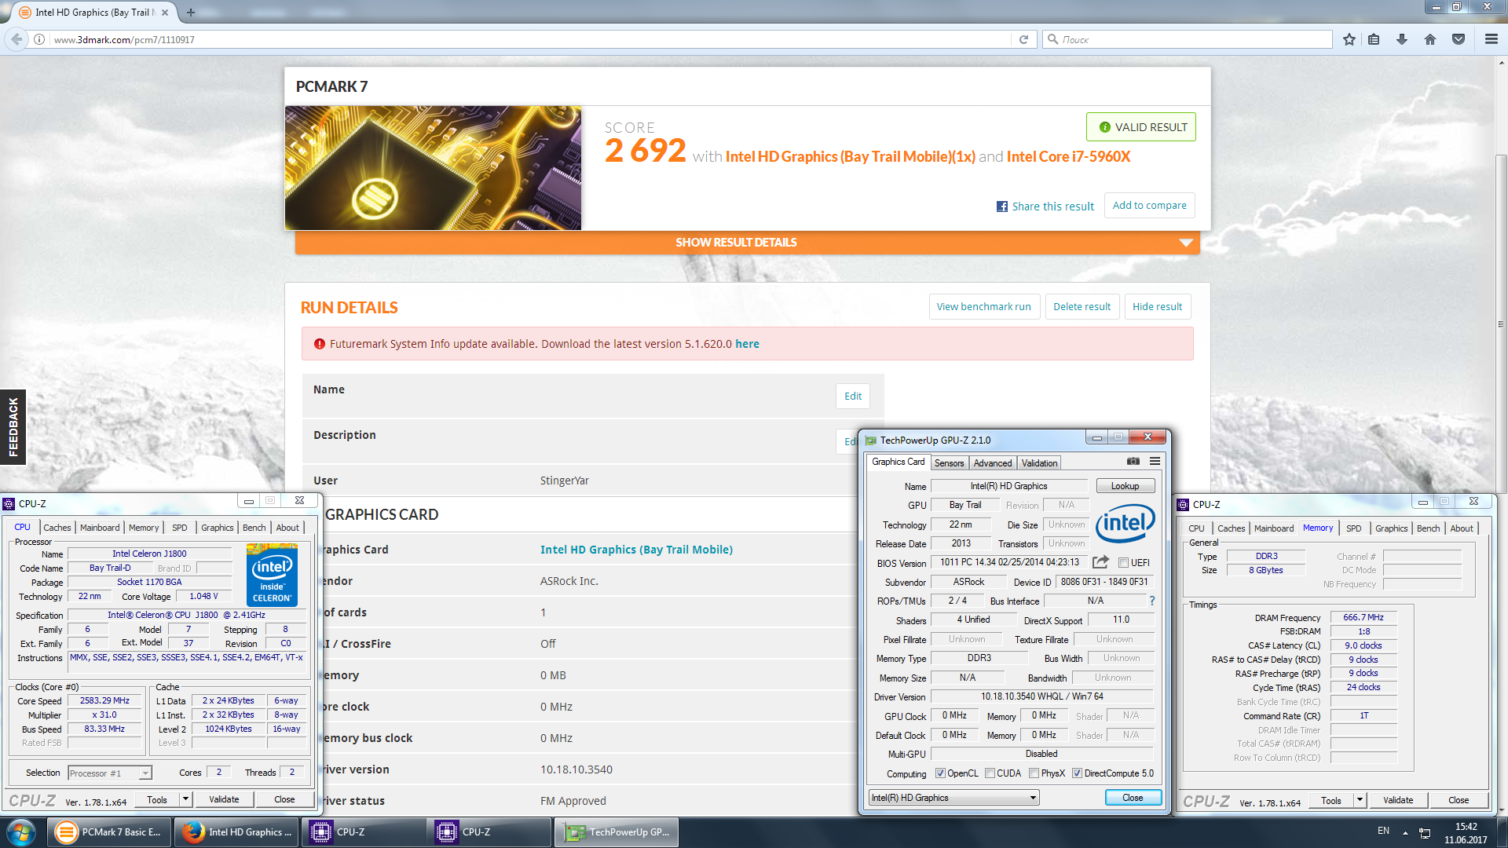Click the Lookup button in GPU-Z
1508x848 pixels.
1125,486
